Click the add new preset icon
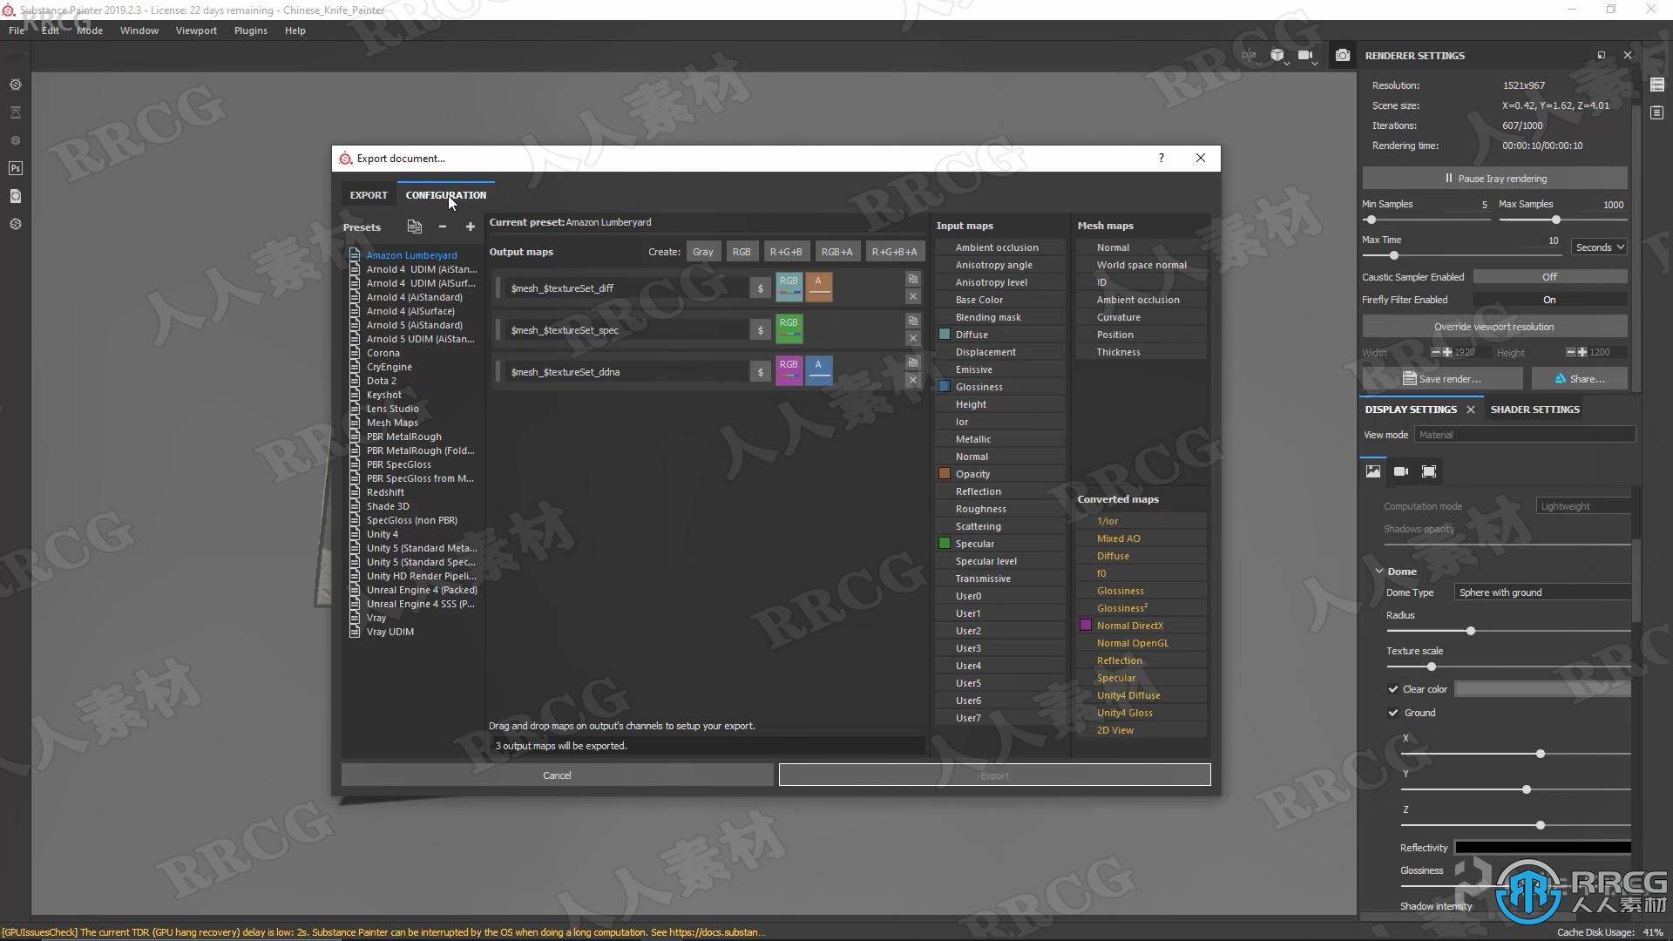The image size is (1673, 941). (x=470, y=225)
